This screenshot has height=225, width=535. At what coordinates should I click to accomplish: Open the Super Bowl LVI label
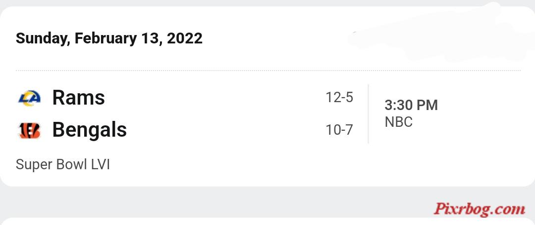pos(63,165)
